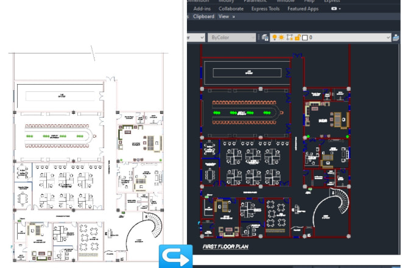Viewport: 402px width, 268px height.
Task: Toggle viewport freeze icon in layer dropdown
Action: point(290,37)
